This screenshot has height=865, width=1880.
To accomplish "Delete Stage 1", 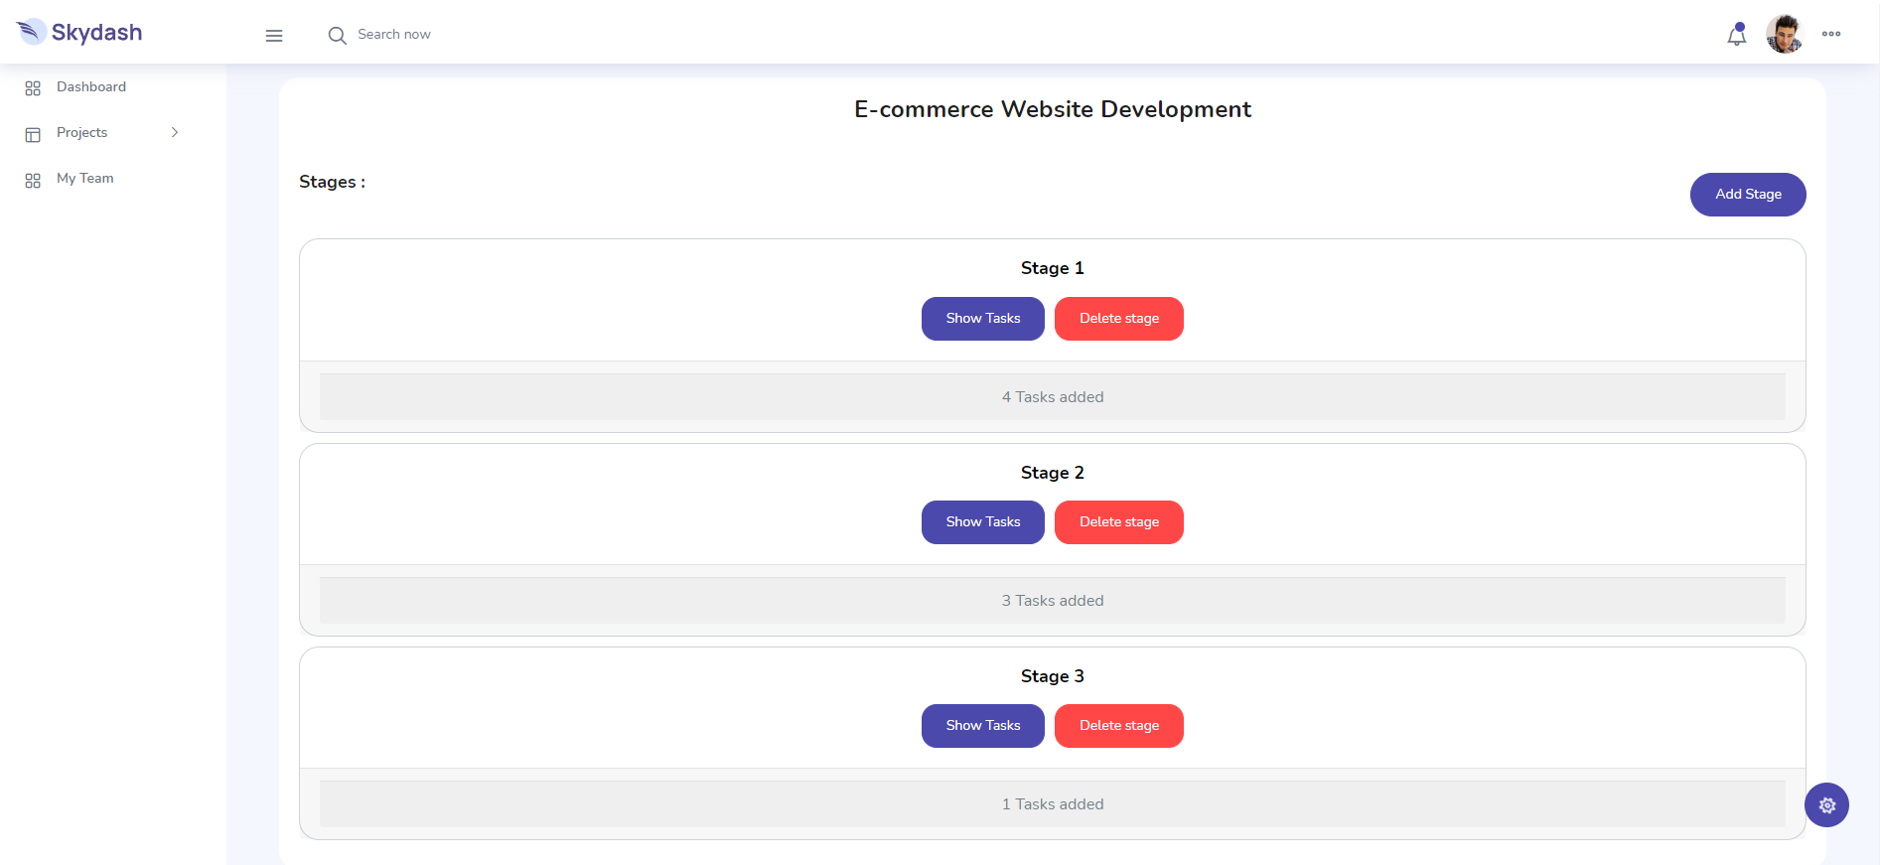I will (1118, 319).
